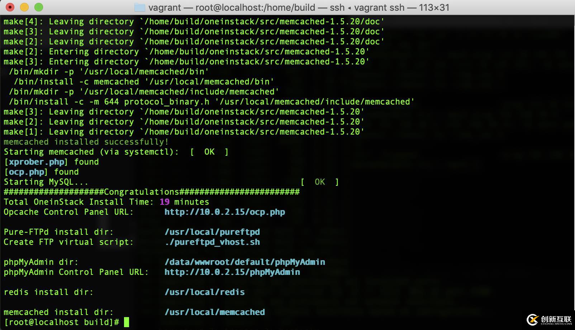Click the 'Starting MySQL...' text

[46, 182]
